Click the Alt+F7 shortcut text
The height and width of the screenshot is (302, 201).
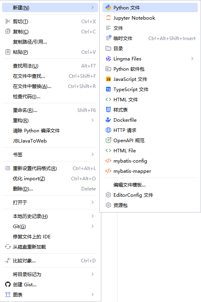coord(88,66)
